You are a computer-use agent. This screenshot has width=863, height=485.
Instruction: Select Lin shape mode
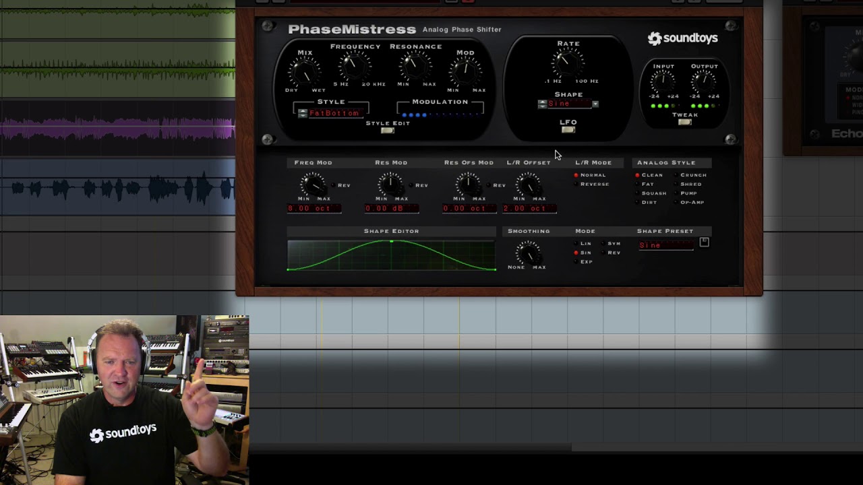[583, 244]
